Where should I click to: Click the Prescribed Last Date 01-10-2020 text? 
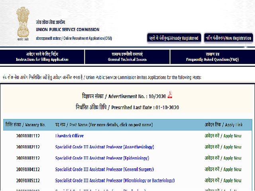click(127, 107)
